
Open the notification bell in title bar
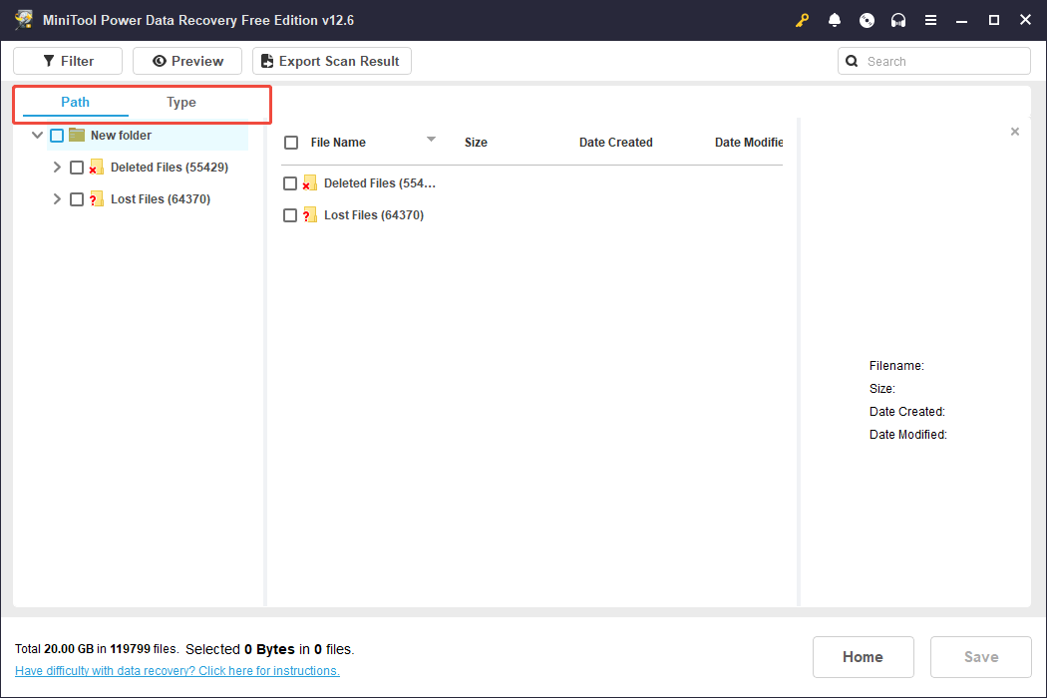pyautogui.click(x=835, y=19)
